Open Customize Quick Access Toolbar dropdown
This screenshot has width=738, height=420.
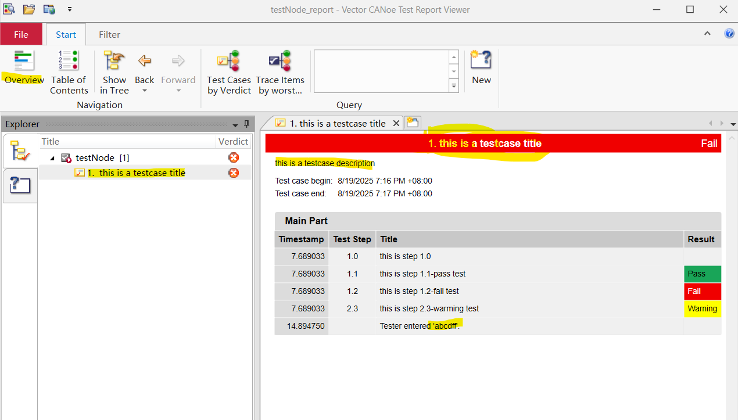[x=70, y=9]
